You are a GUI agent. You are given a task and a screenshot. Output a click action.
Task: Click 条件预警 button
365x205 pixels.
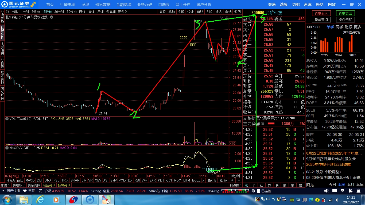tap(345, 20)
